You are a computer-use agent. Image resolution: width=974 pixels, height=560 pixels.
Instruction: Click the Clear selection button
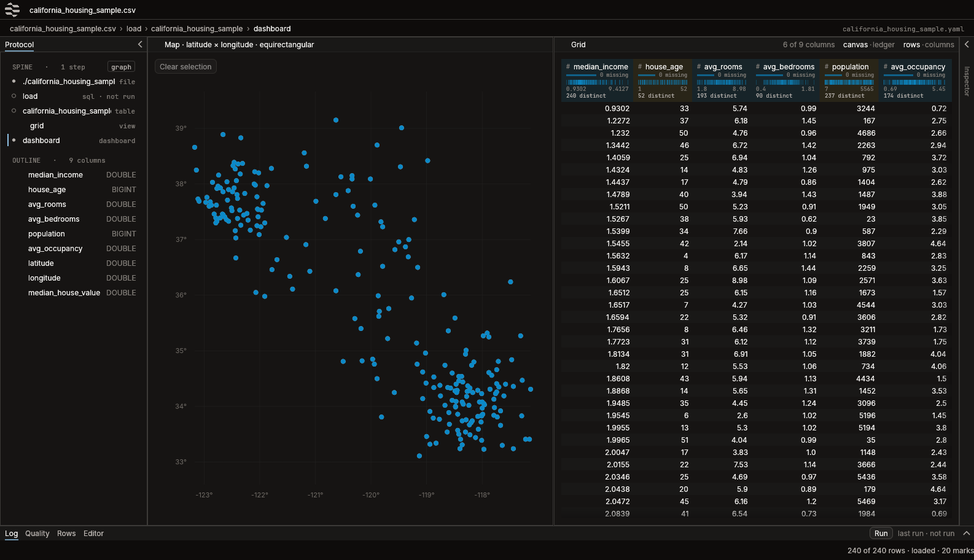coord(185,67)
